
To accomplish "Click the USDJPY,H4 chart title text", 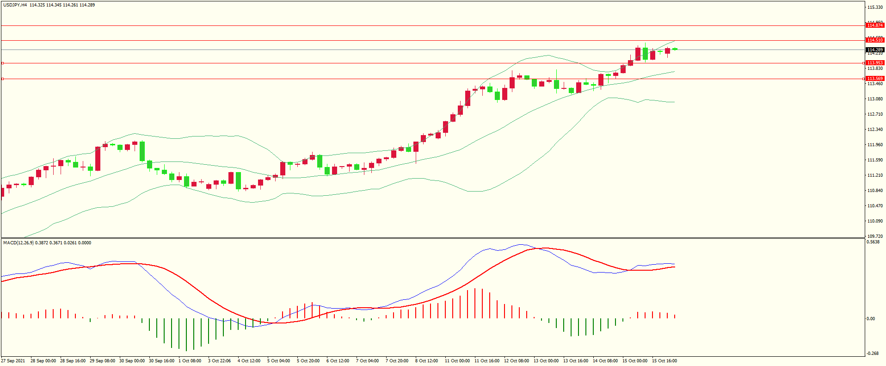I will [15, 5].
